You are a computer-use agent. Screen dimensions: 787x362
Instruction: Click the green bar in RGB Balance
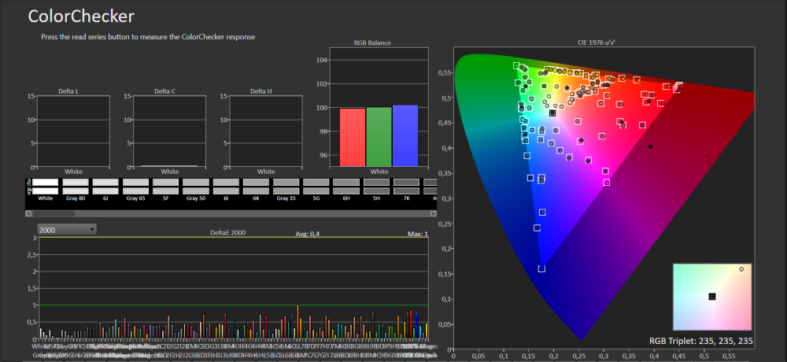tap(379, 136)
